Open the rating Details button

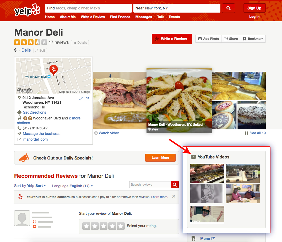pos(80,43)
